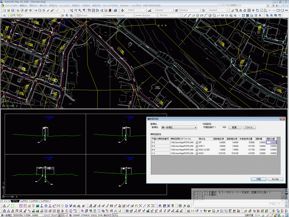Click the Save icon in the top toolbar
The height and width of the screenshot is (217, 289).
13,10
